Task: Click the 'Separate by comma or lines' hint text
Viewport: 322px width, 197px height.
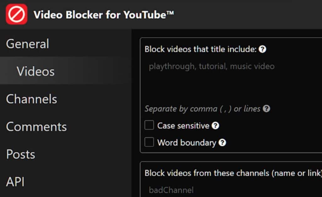Action: tap(203, 109)
